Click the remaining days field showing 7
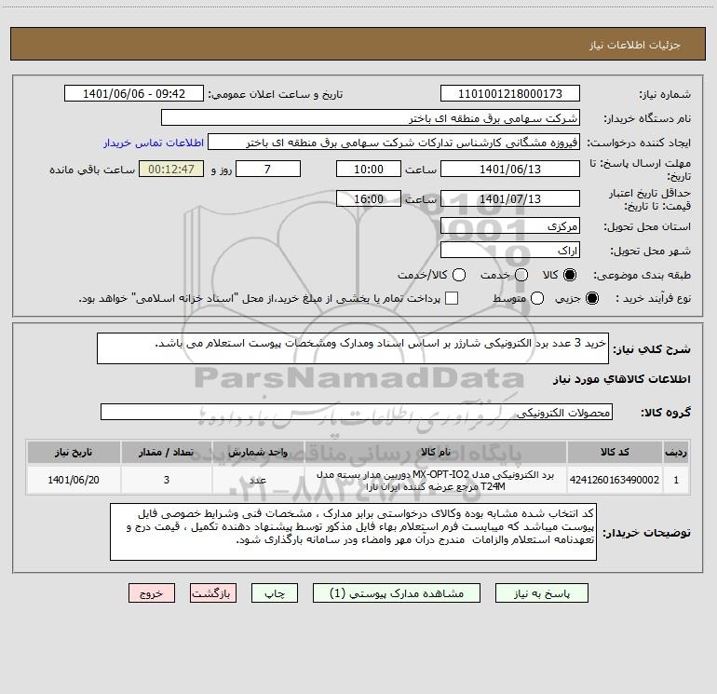Viewport: 717px width, 694px height. coord(268,169)
